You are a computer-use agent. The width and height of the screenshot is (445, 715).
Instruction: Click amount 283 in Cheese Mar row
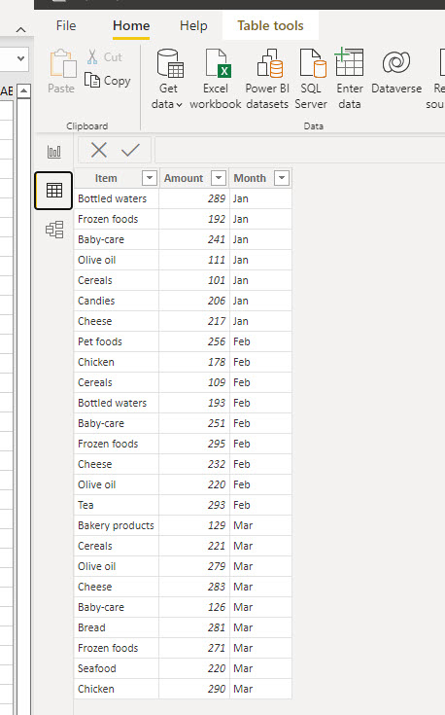(x=217, y=587)
